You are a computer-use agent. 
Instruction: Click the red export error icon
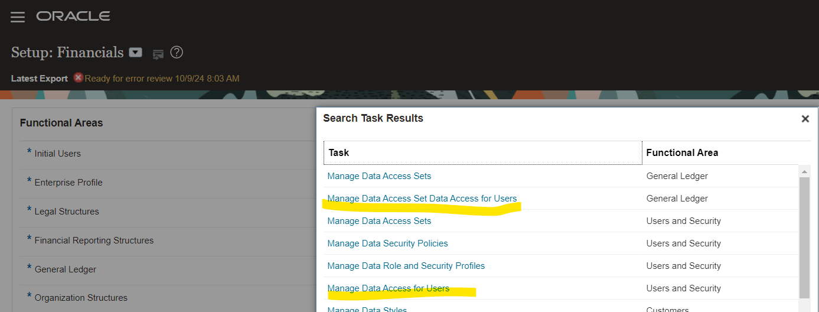(x=79, y=78)
